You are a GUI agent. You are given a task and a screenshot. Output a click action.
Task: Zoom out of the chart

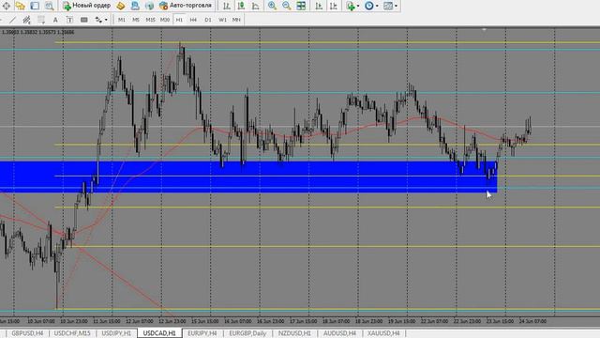click(x=287, y=6)
